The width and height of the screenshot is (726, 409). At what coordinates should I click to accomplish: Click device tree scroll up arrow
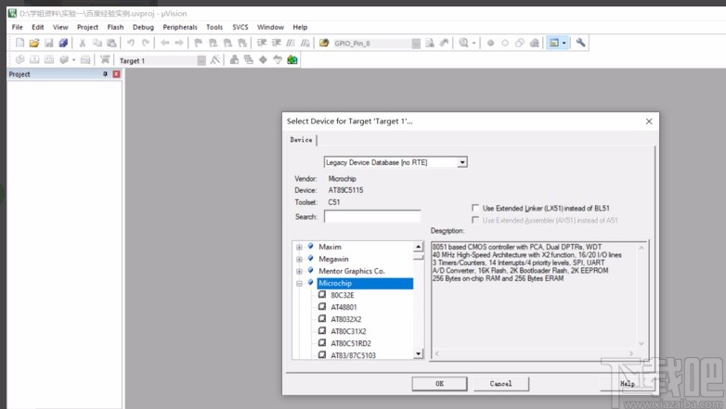tap(418, 247)
